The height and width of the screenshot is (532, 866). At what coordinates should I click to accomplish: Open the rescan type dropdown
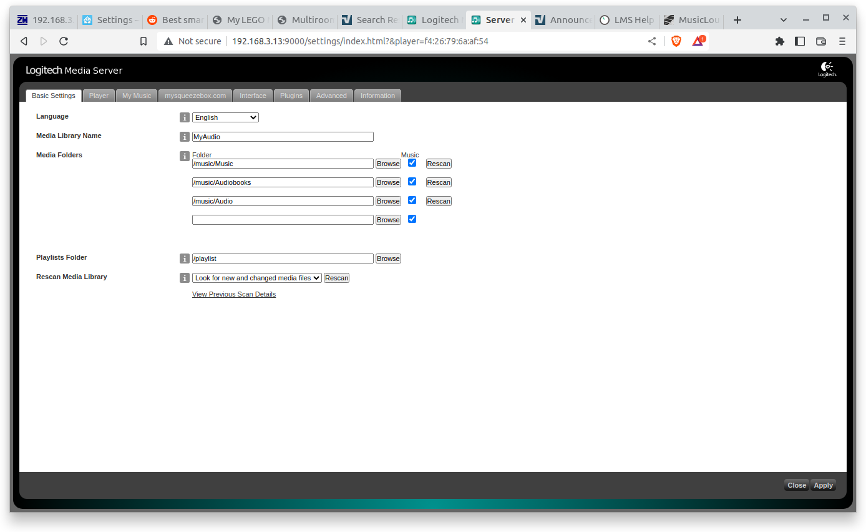(x=257, y=278)
